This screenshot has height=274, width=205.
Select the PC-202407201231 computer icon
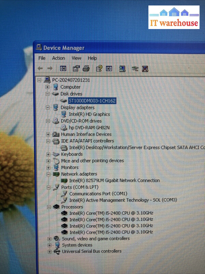pyautogui.click(x=47, y=80)
